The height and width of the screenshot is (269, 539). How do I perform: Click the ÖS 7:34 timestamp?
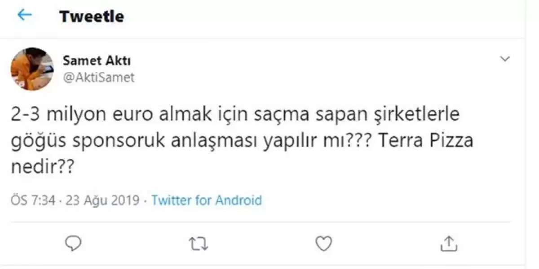(x=33, y=200)
